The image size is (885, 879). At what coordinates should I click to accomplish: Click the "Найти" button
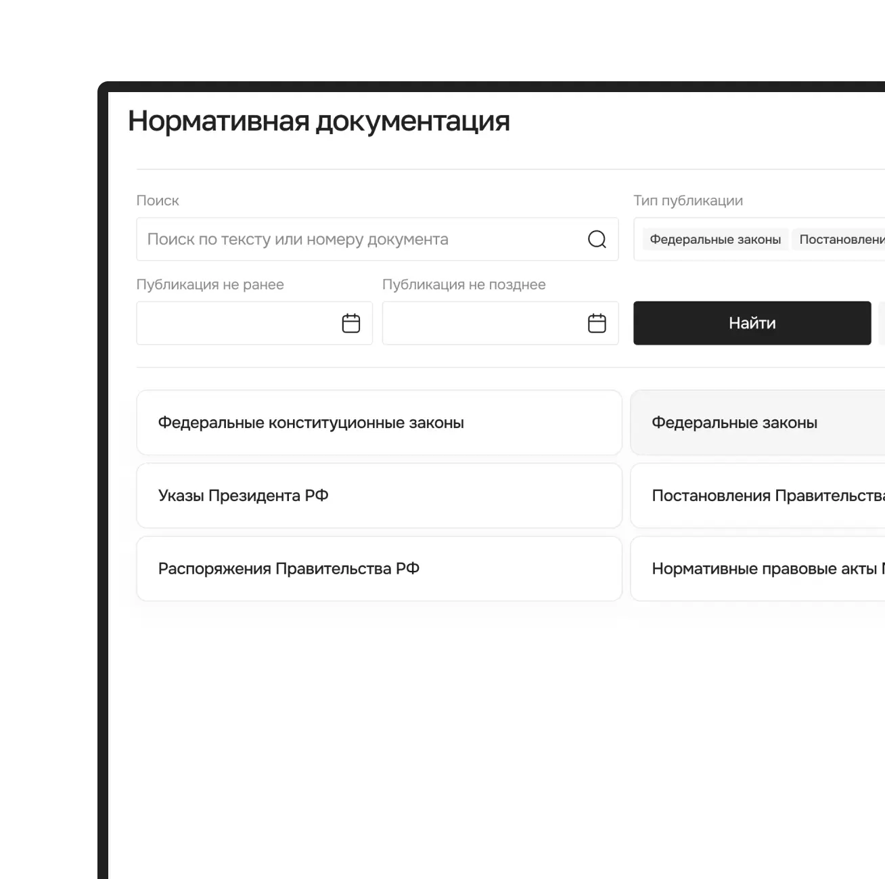752,323
